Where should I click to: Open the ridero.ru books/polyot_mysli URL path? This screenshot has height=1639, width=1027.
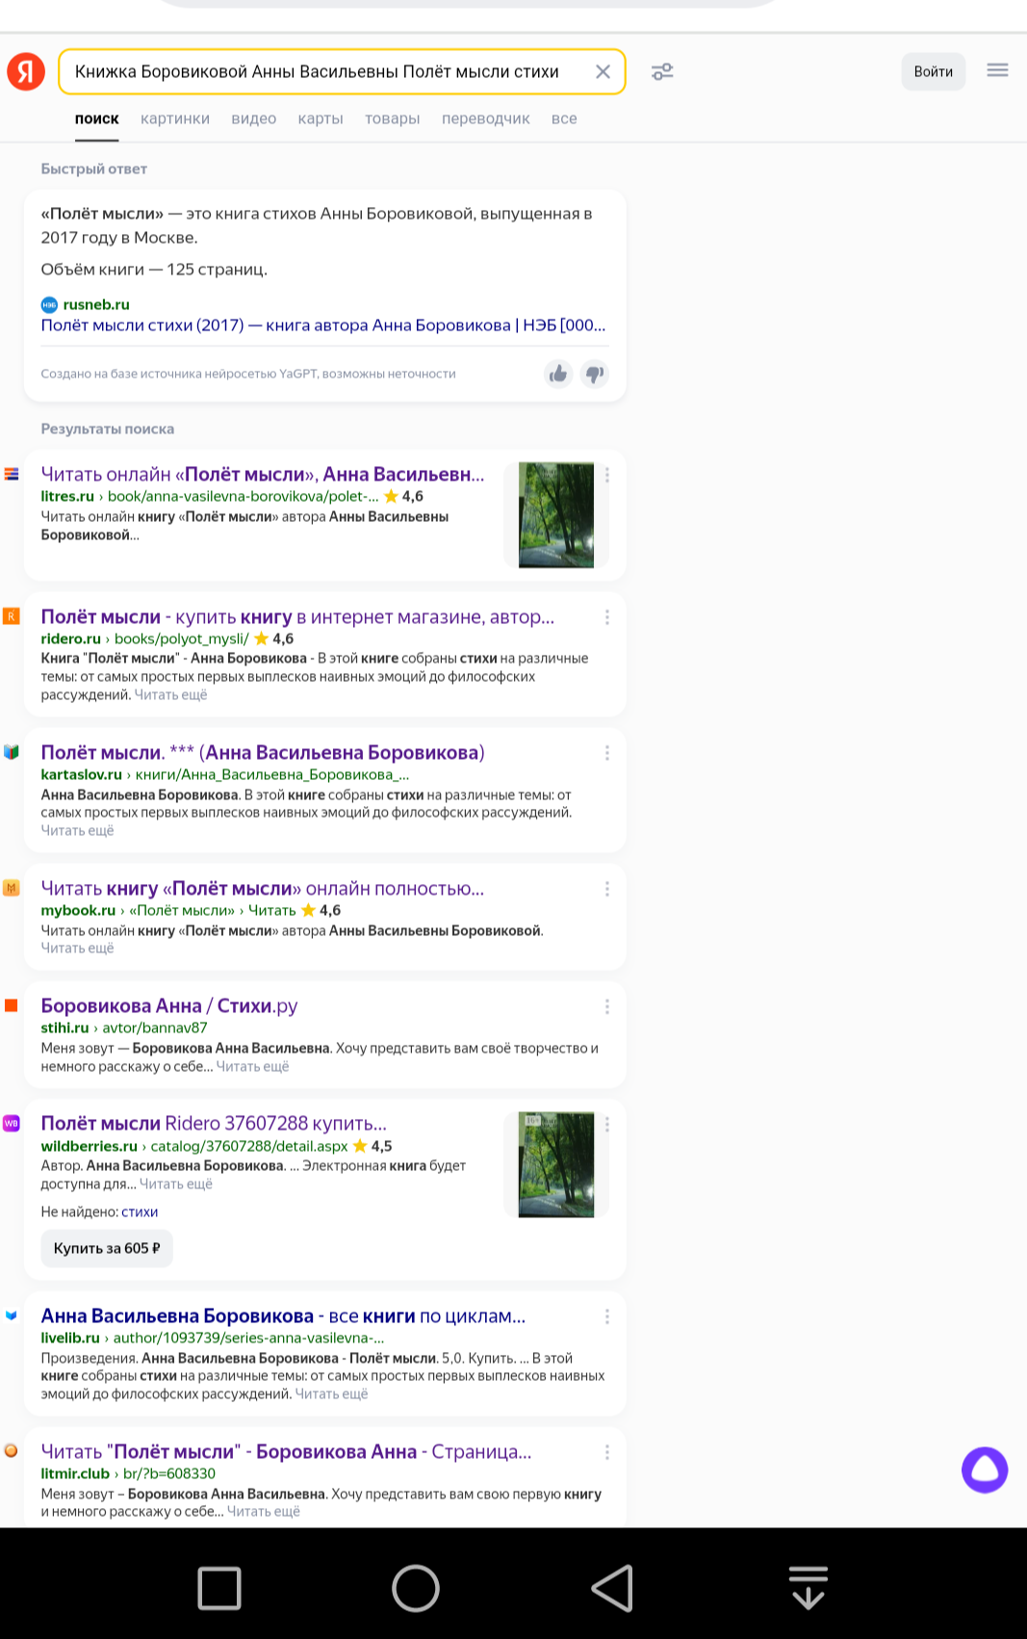(x=181, y=638)
